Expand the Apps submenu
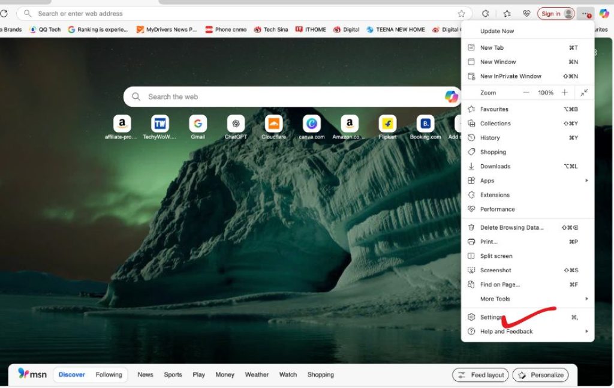The height and width of the screenshot is (388, 614). pyautogui.click(x=528, y=181)
